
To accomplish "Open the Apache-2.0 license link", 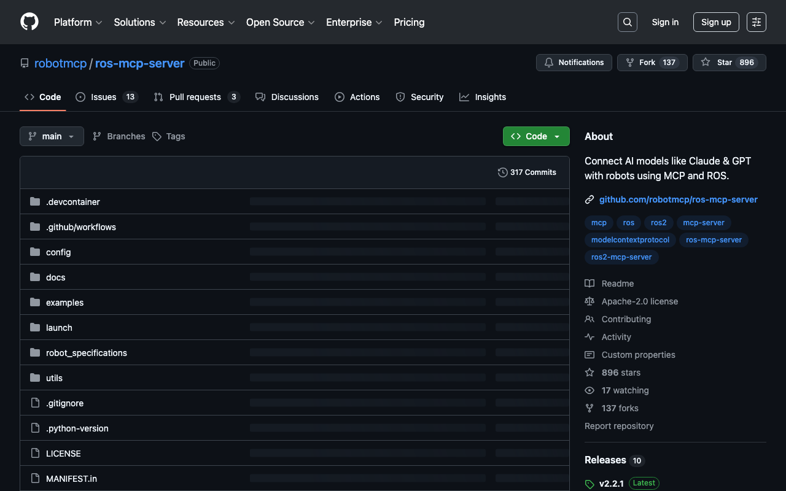I will 639,301.
